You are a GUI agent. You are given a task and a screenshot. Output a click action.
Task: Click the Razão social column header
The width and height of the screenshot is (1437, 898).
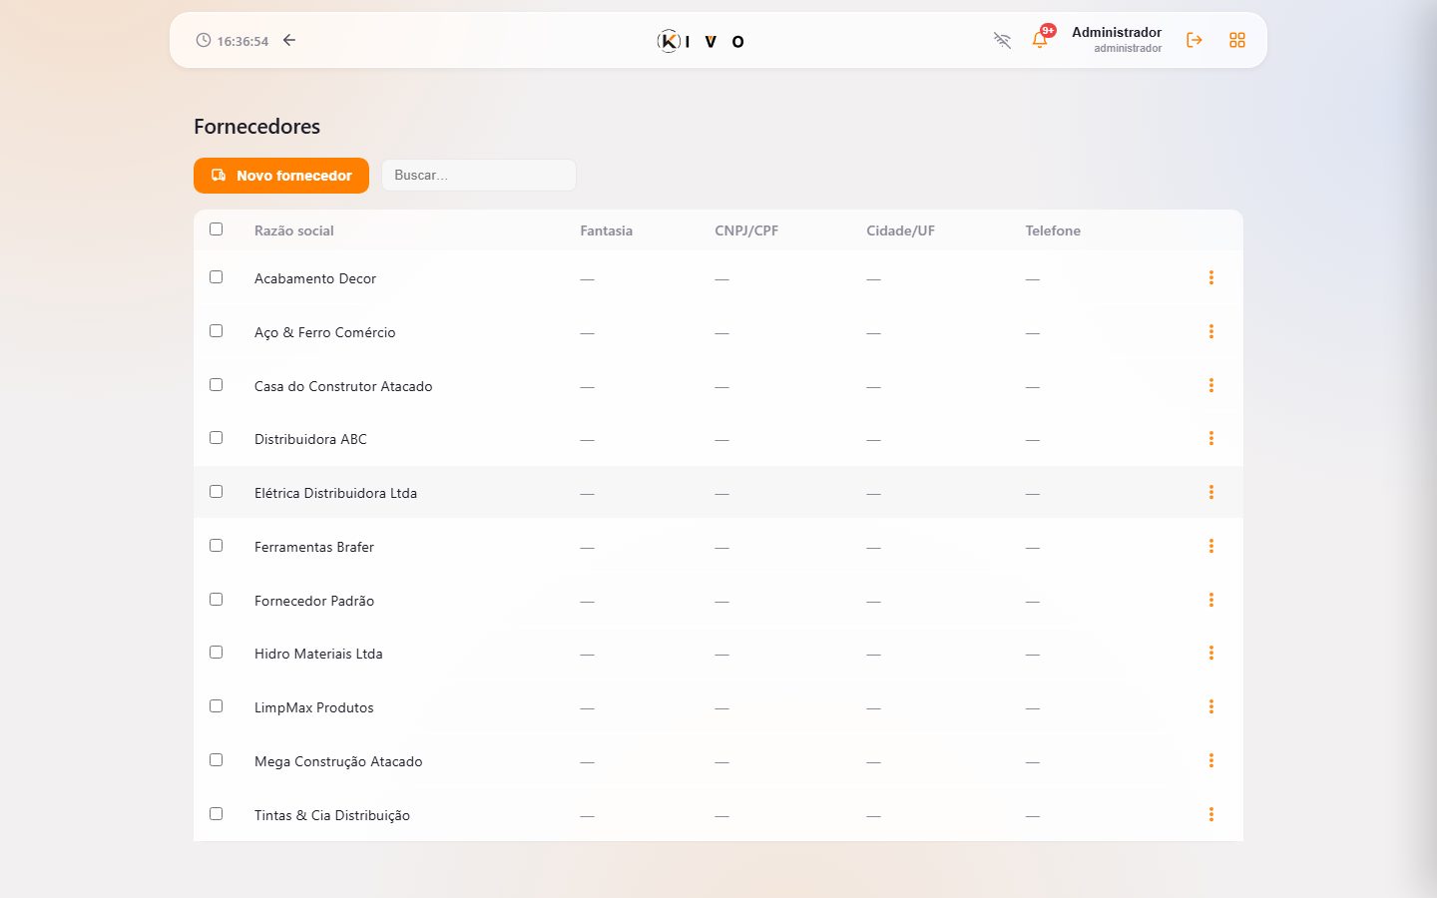point(293,230)
